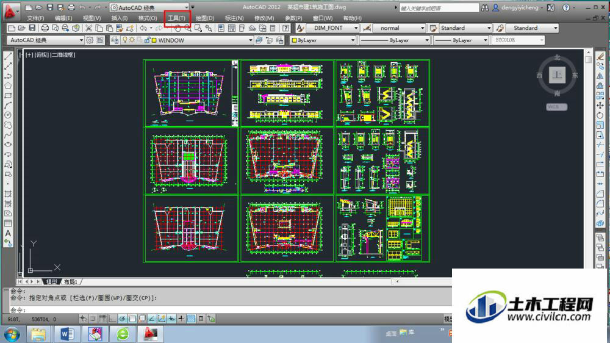The image size is (610, 343).
Task: Click the Plot printer icon in standard toolbar
Action: (45, 28)
